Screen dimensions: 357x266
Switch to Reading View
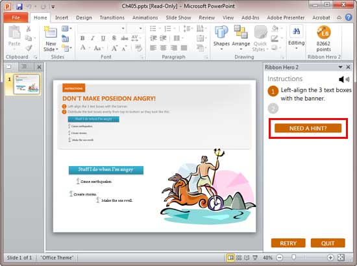tap(247, 258)
